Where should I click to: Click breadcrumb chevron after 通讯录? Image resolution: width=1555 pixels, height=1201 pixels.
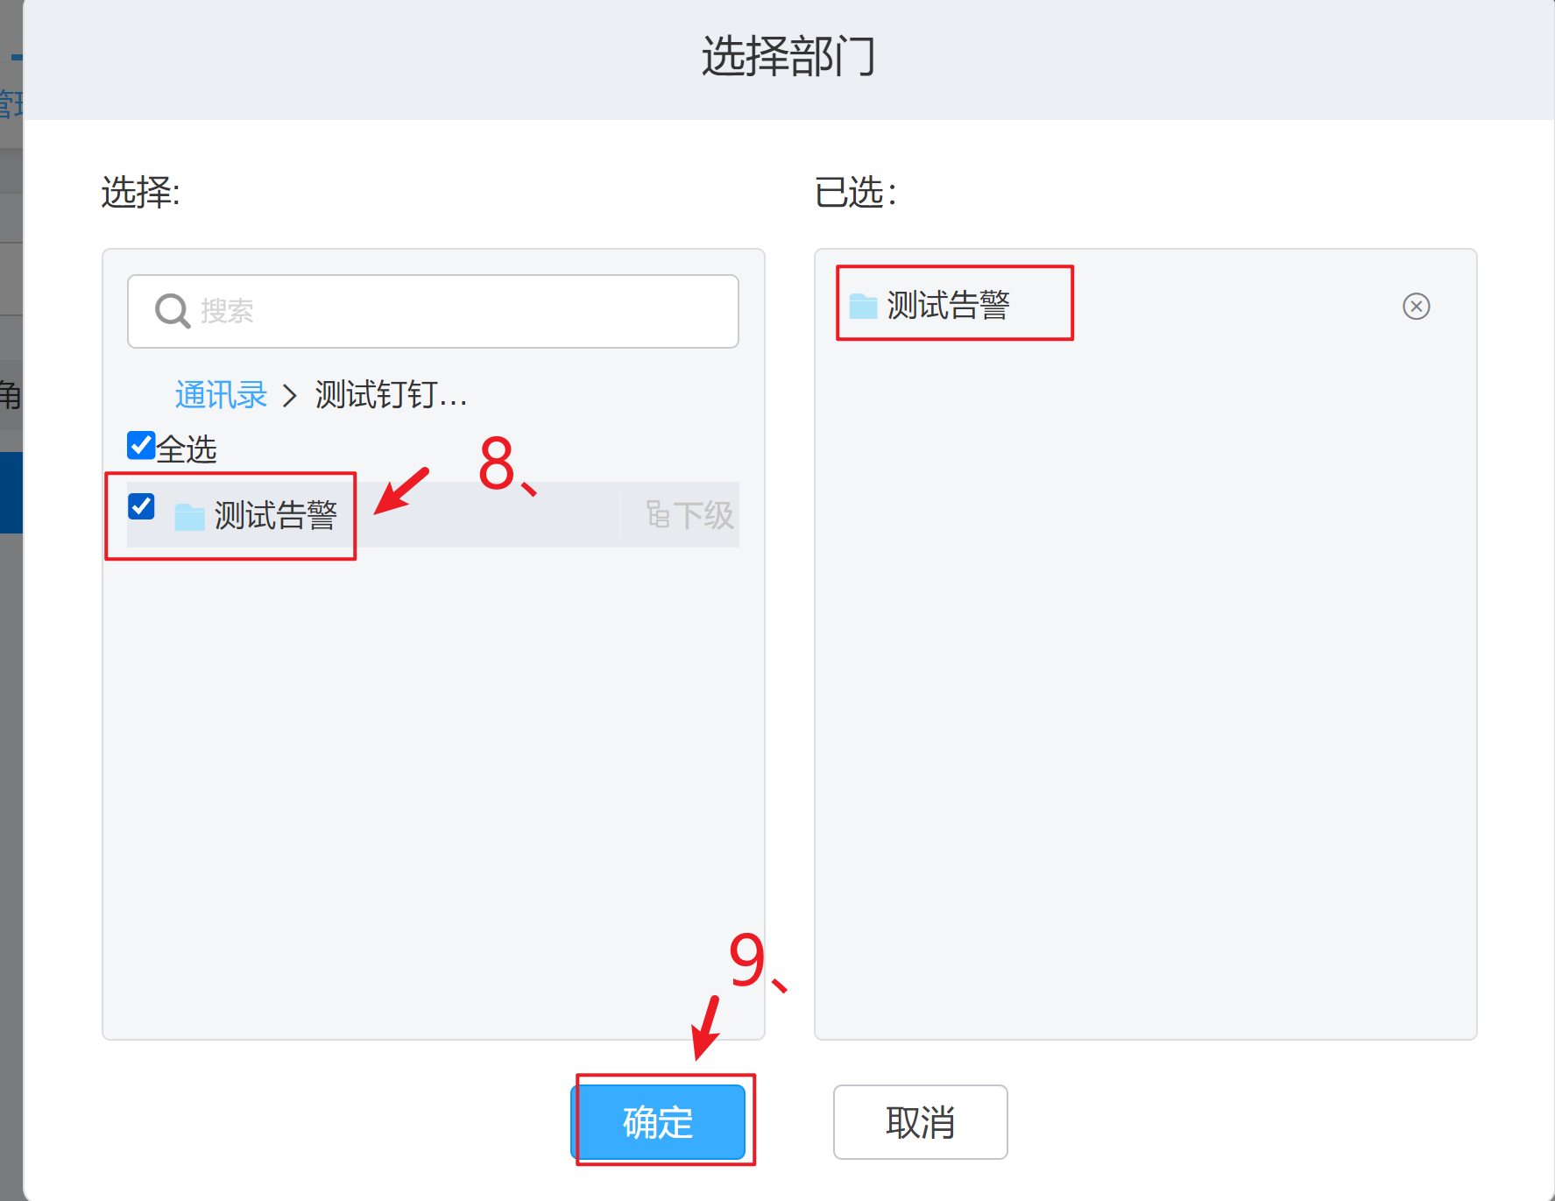(x=290, y=396)
